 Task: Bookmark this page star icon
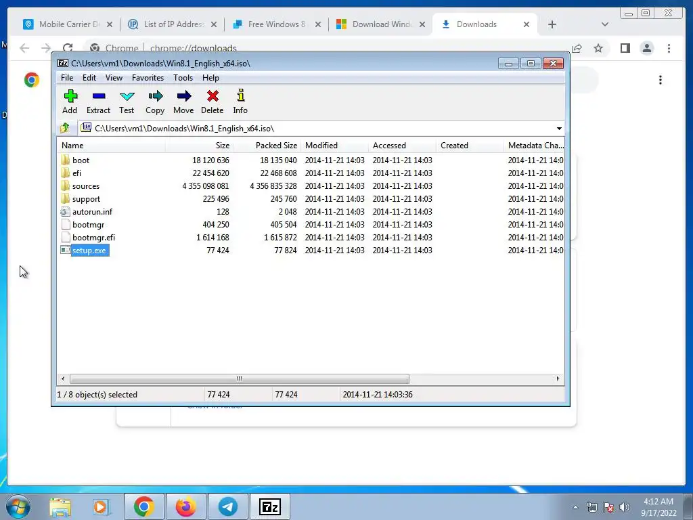coord(598,48)
